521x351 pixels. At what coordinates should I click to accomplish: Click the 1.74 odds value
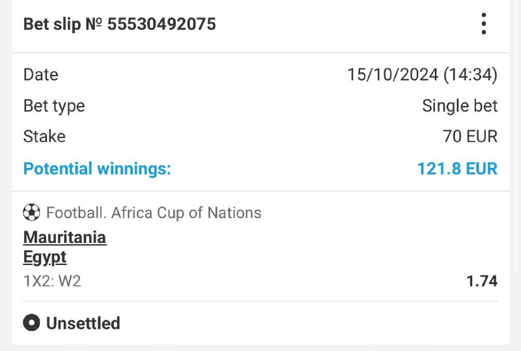point(482,281)
